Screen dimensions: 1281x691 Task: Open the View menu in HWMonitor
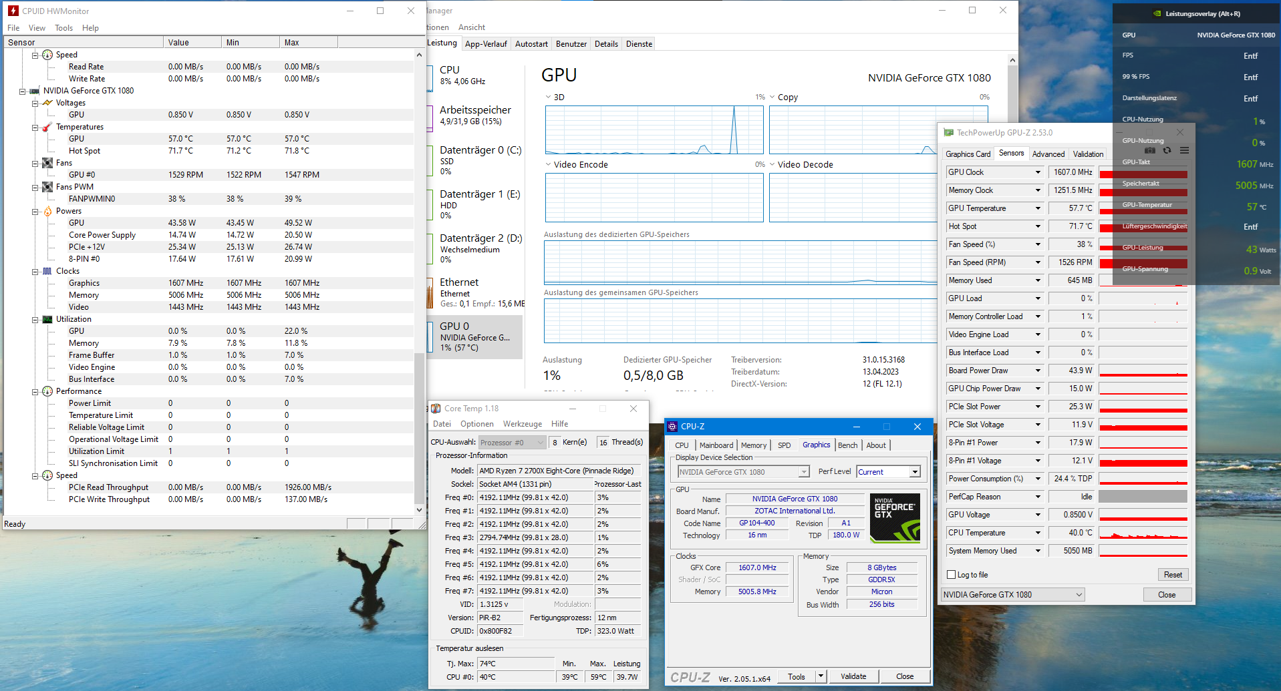coord(37,28)
